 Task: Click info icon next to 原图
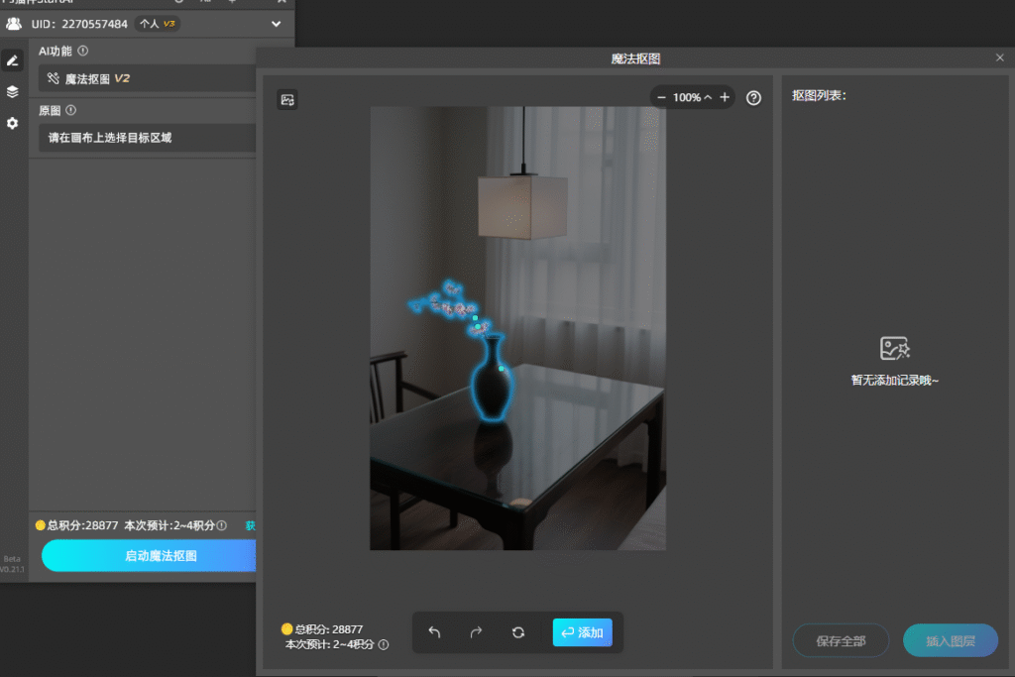(x=71, y=110)
